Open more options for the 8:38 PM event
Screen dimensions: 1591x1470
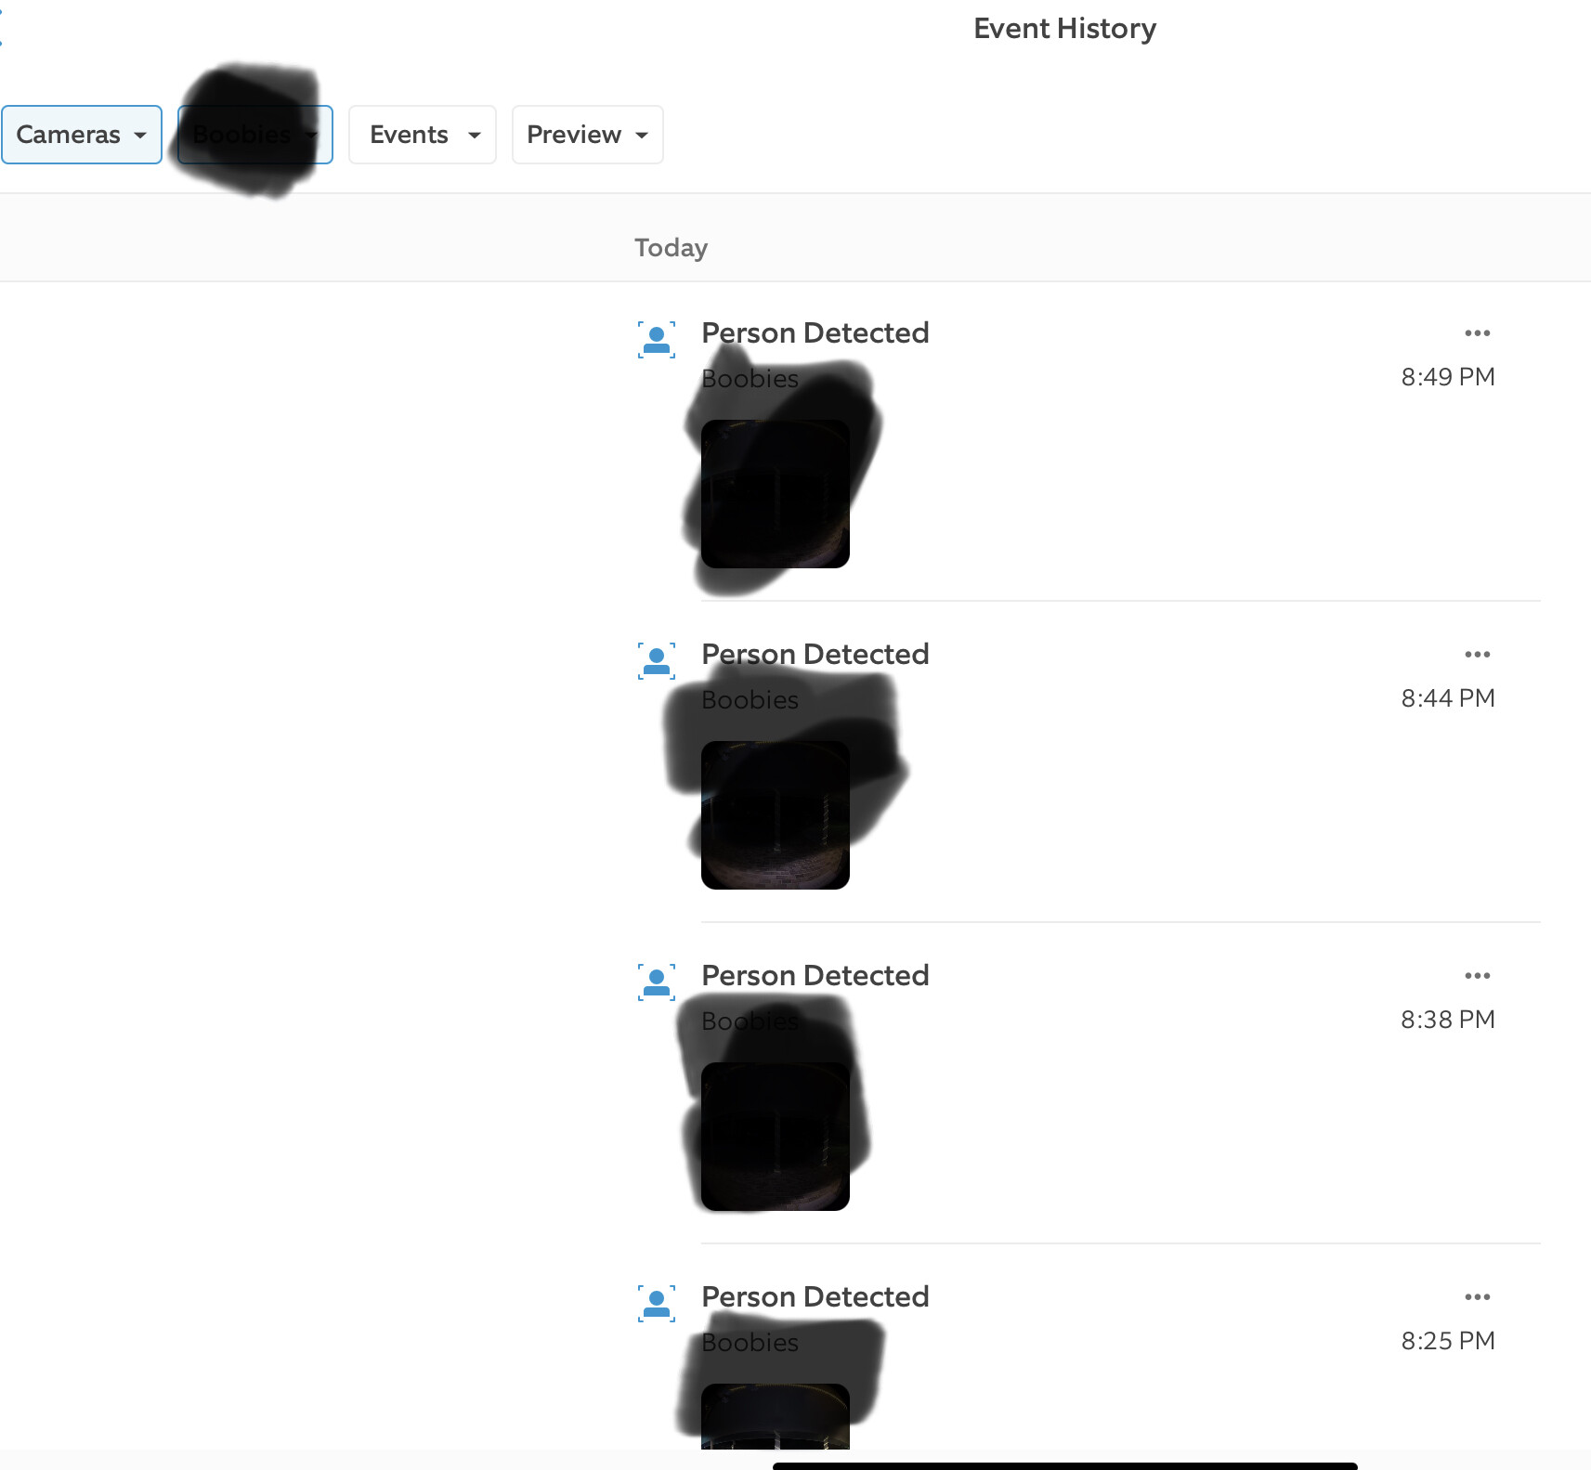tap(1477, 976)
